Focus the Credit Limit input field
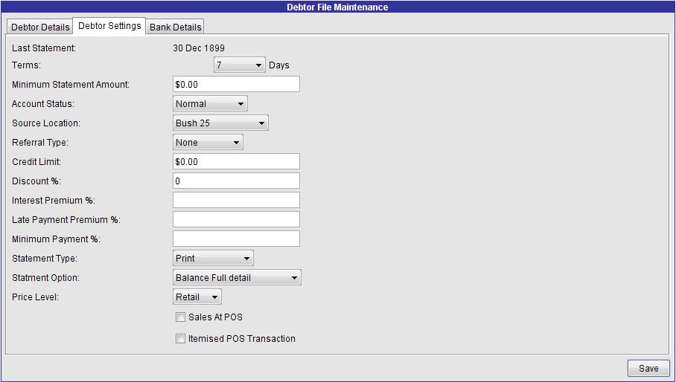Image resolution: width=676 pixels, height=382 pixels. coord(236,162)
